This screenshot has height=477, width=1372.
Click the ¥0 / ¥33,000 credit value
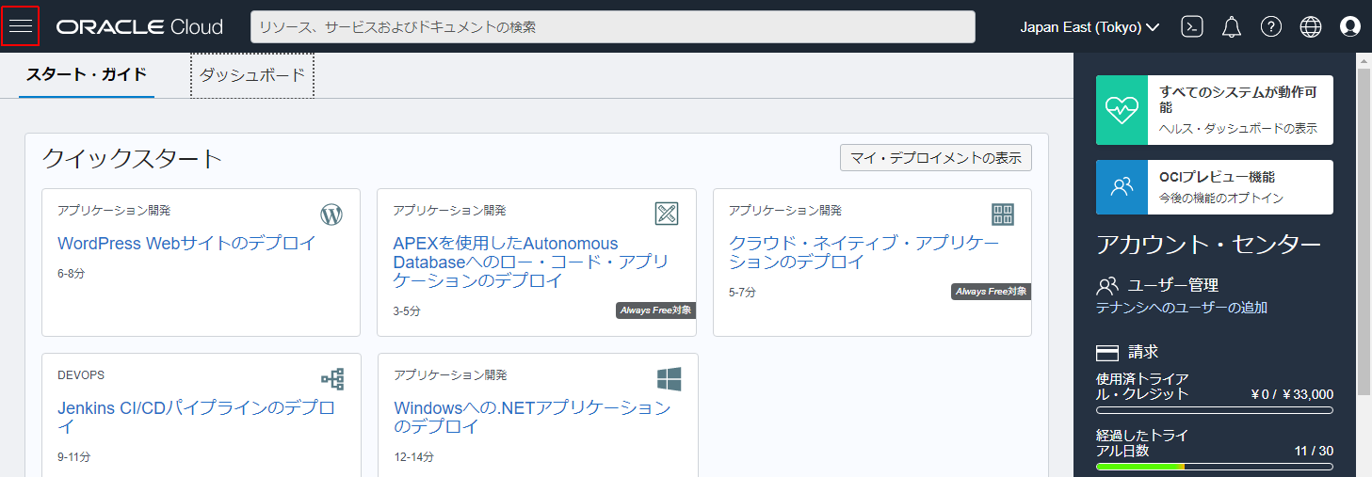tap(1292, 395)
